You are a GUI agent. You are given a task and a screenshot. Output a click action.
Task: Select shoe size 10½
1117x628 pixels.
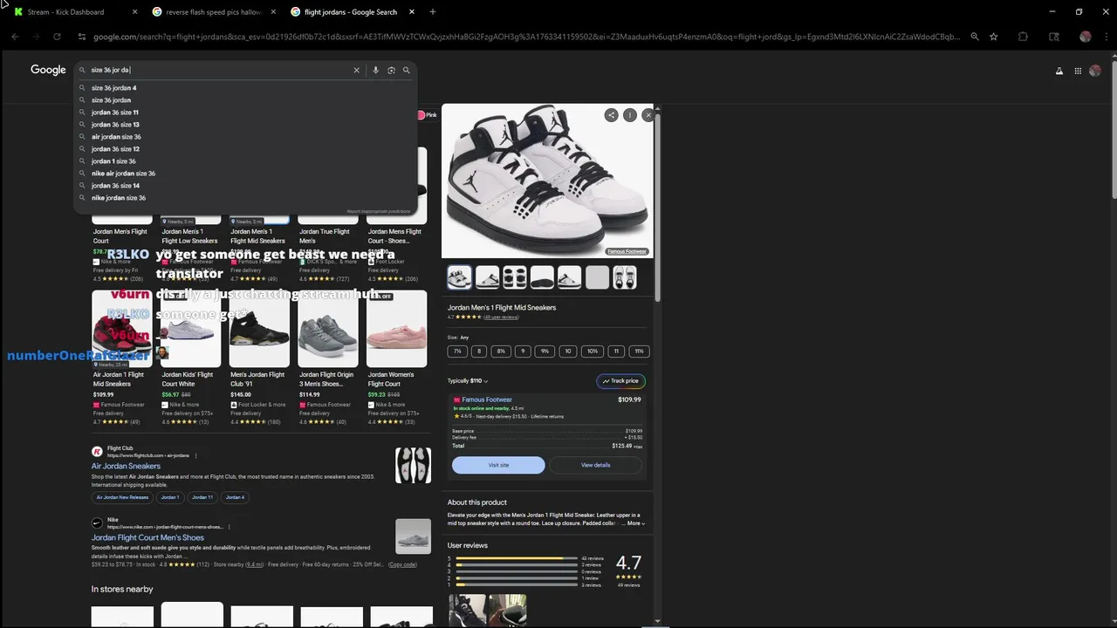[x=593, y=352]
